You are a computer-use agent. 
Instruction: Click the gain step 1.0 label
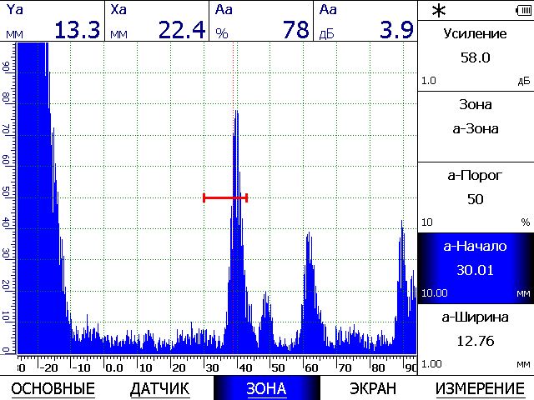[429, 81]
